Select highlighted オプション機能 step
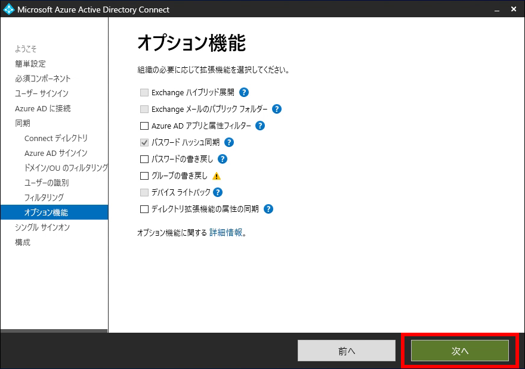This screenshot has width=525, height=369. click(54, 212)
